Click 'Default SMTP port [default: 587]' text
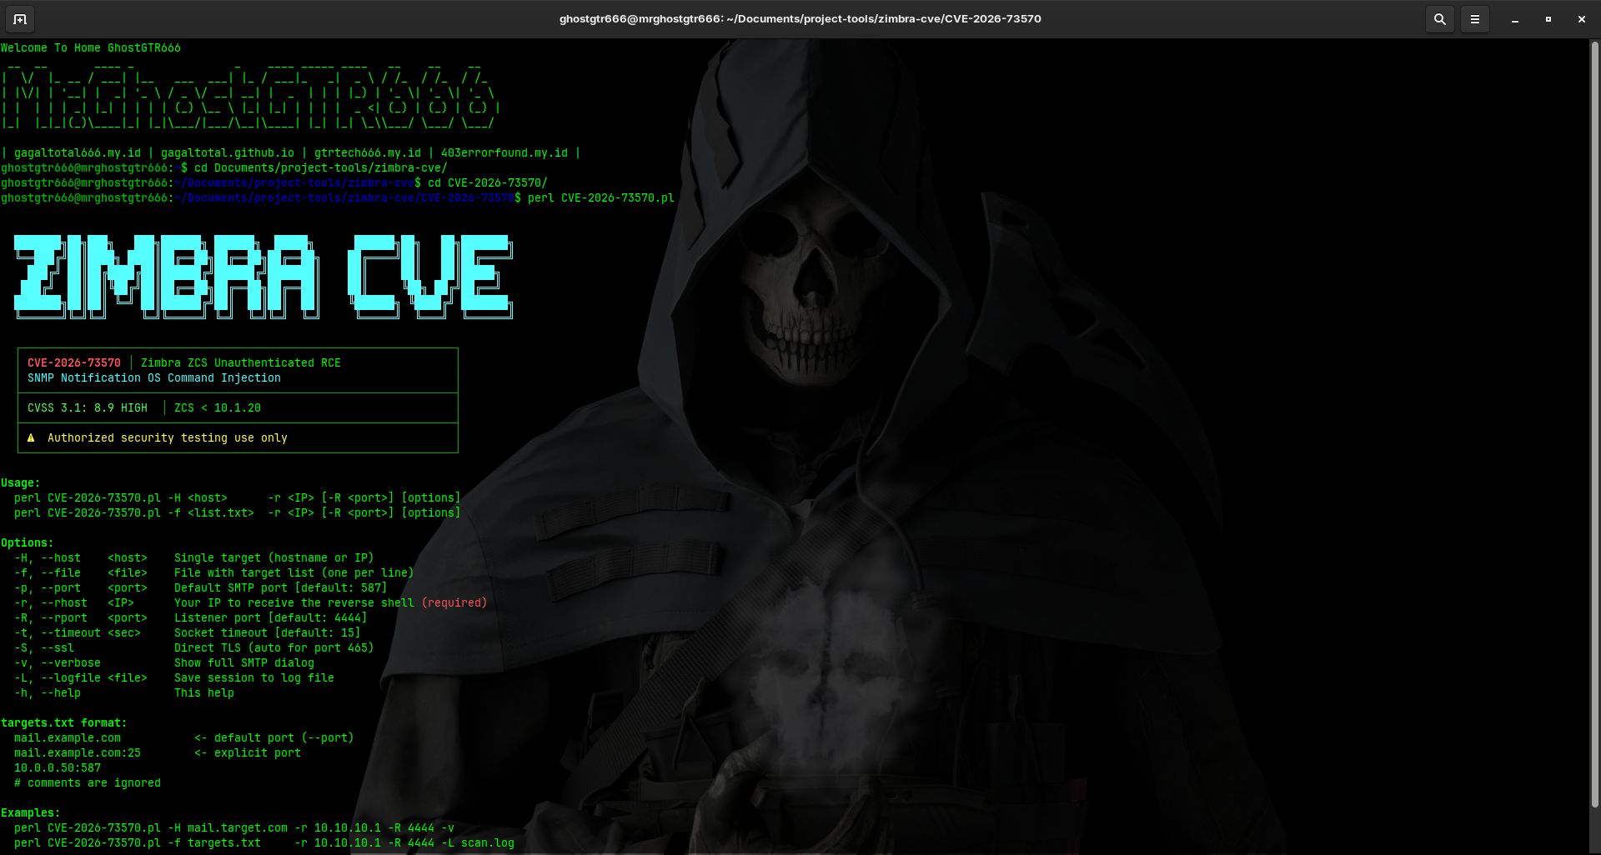Image resolution: width=1601 pixels, height=855 pixels. coord(281,587)
